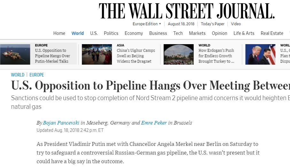
Task: Click the pipeline ship thumbnail image
Action: pyautogui.click(x=15, y=54)
